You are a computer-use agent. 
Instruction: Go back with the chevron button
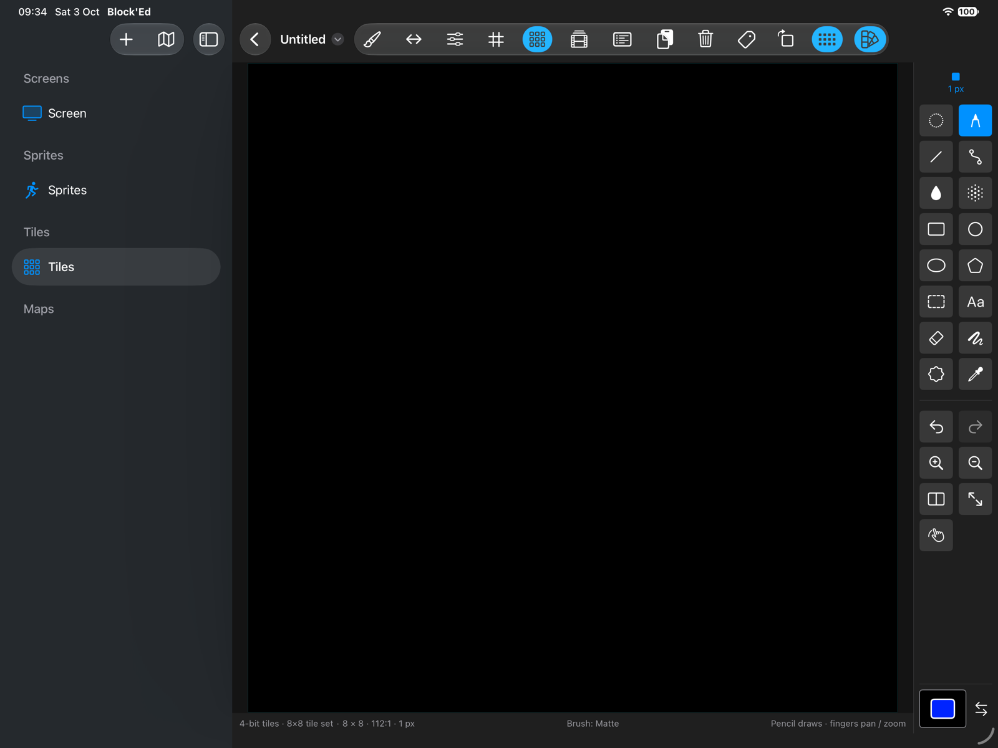coord(255,39)
